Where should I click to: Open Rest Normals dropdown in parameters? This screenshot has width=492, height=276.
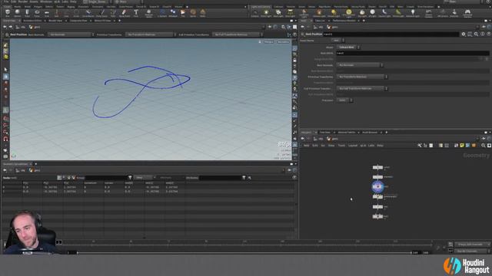click(360, 65)
